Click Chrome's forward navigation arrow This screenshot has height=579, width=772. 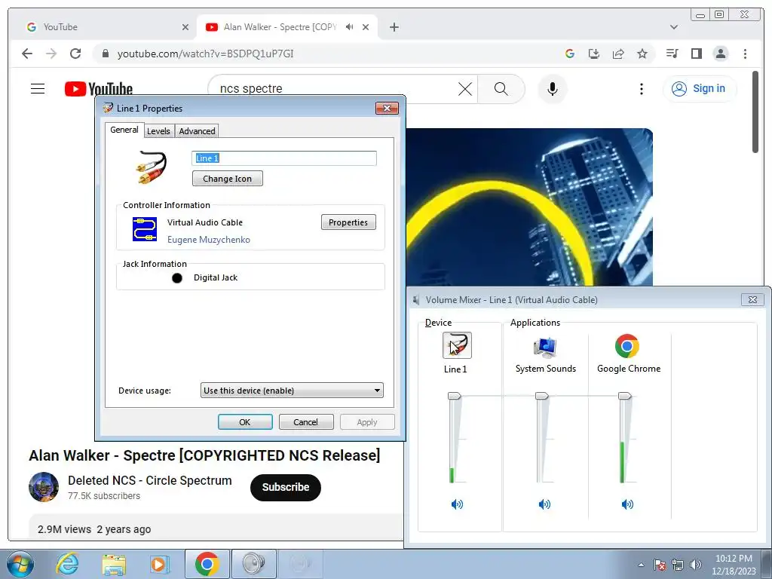[51, 54]
